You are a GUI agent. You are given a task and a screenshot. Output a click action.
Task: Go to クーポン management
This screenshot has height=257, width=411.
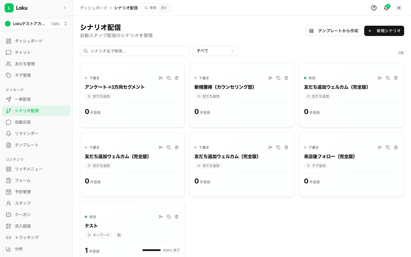click(23, 214)
